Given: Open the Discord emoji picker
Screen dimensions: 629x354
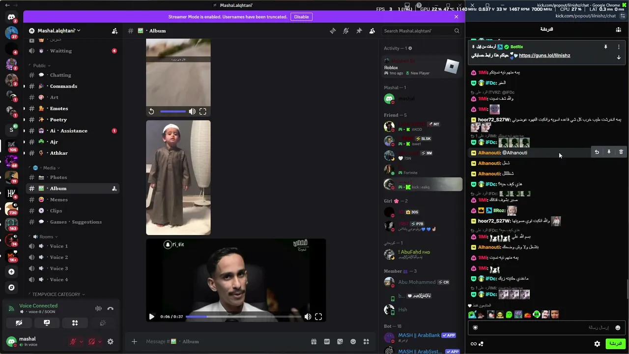Looking at the screenshot, I should pos(353,342).
